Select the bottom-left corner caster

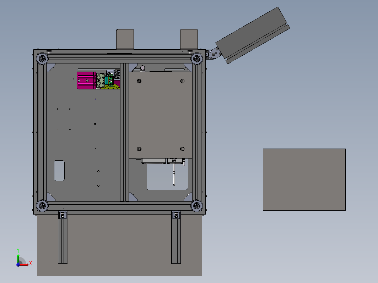pos(42,206)
